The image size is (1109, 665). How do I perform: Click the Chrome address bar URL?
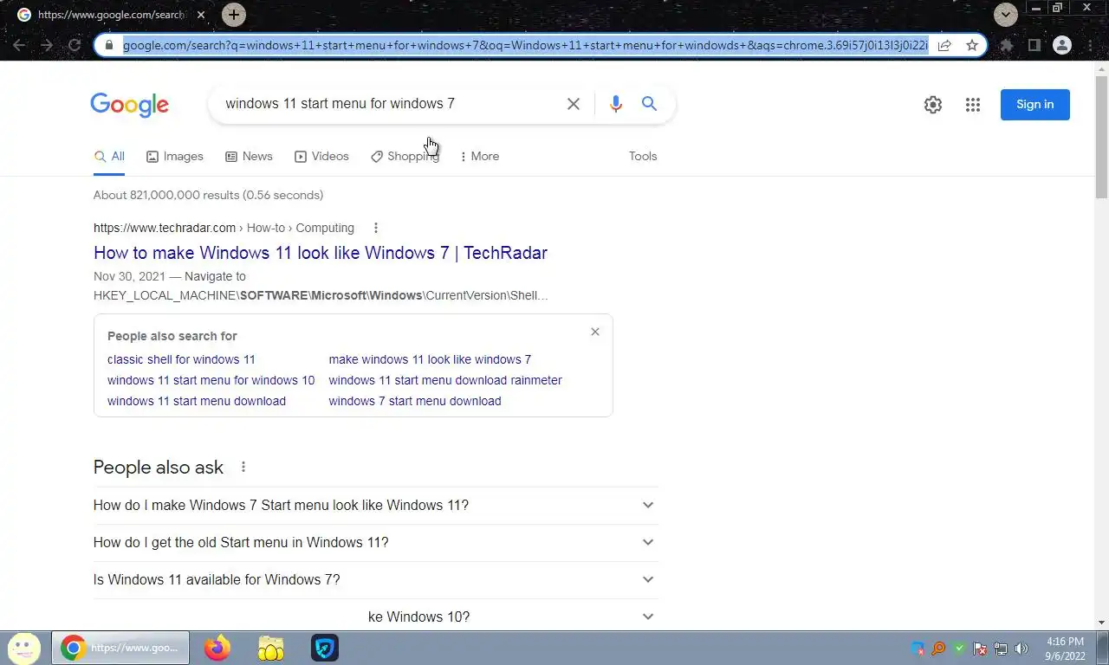tap(525, 45)
